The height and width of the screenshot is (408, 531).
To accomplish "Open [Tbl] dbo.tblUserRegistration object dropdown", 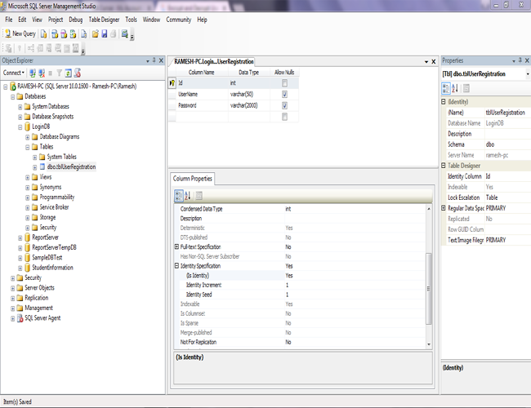I will [527, 74].
